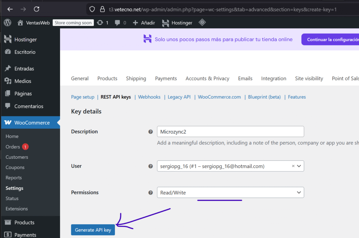
Task: Click the help icon next to Description
Action: click(x=150, y=132)
